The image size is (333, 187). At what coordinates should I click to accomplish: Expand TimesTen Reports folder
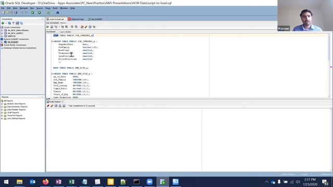coord(2,116)
